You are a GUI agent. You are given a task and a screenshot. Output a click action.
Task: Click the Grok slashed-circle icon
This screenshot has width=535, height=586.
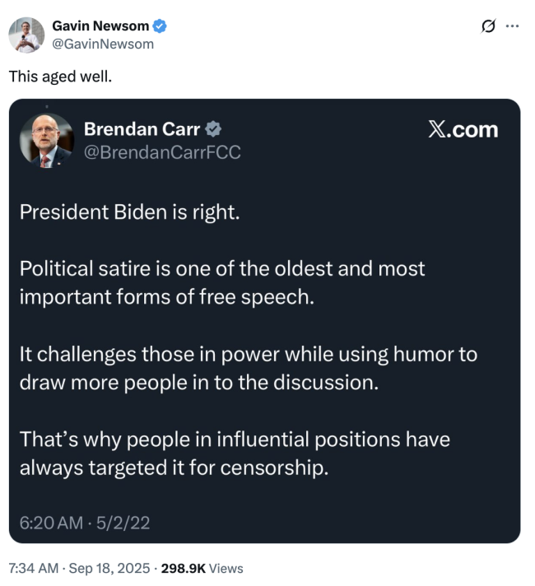[x=488, y=26]
